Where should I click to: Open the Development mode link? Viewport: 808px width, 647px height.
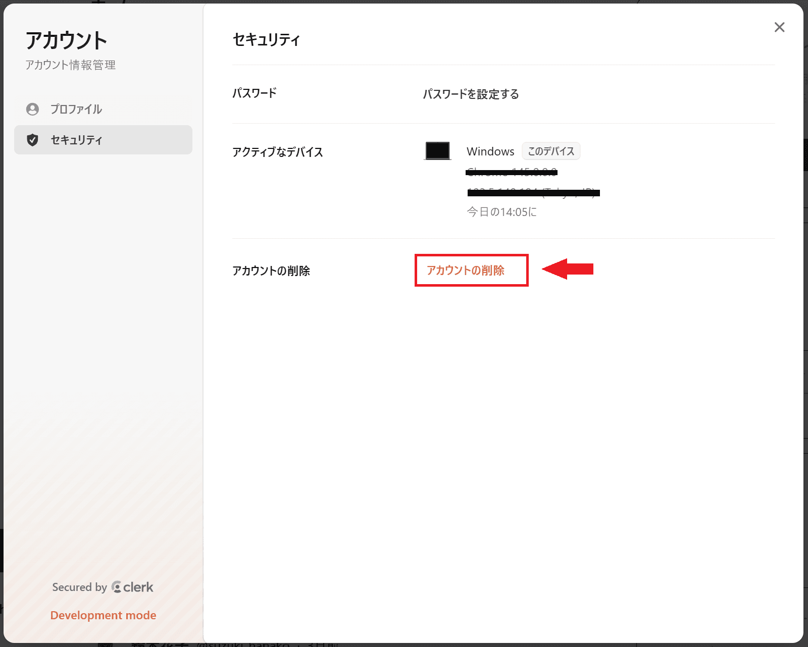coord(103,615)
